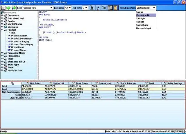186x134 pixels.
Task: Select the Product Category level
Action: (20, 42)
